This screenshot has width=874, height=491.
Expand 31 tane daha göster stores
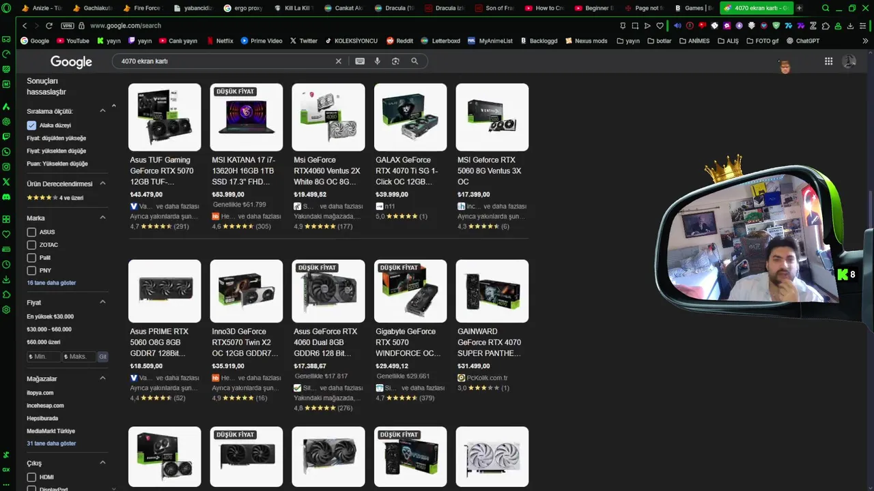[x=51, y=443]
